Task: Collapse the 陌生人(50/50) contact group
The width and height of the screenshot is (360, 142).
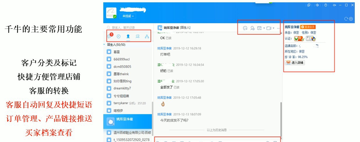Action: (x=105, y=45)
